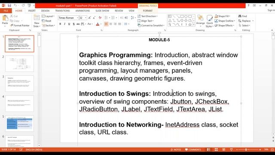Click ENGLISH (INDIA) language indicator
Viewport: 275px width, 155px height.
(34, 149)
